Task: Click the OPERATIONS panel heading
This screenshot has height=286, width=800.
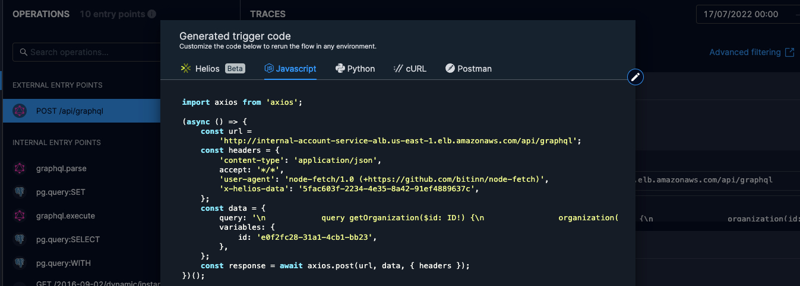Action: pyautogui.click(x=41, y=14)
